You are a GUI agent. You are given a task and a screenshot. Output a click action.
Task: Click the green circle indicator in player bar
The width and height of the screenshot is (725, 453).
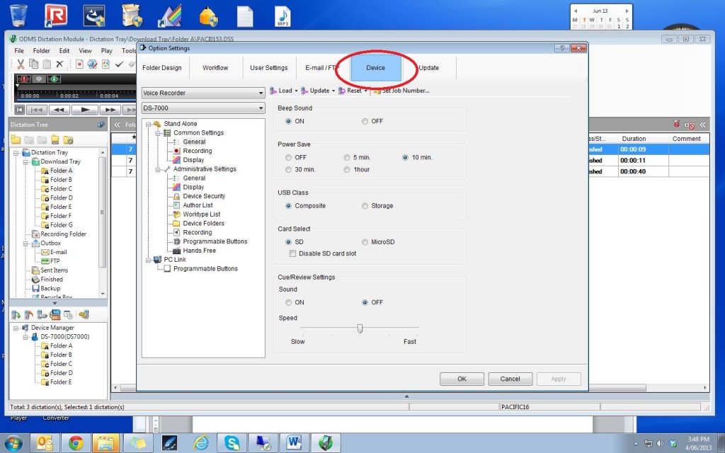point(54,79)
